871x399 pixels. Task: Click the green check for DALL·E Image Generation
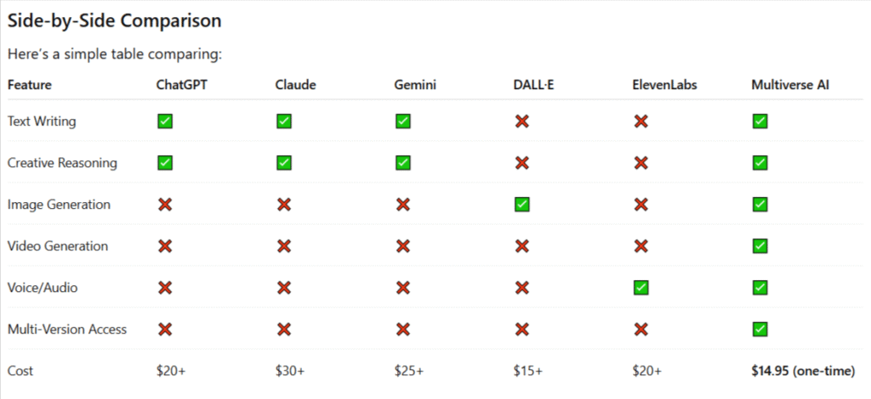pyautogui.click(x=522, y=205)
